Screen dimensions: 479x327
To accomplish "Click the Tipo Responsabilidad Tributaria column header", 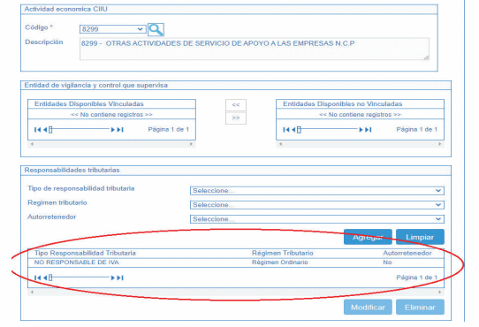I will pos(85,253).
